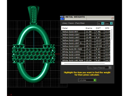Click the SPG column header
Viewport: 129px width, 96px height.
pyautogui.click(x=107, y=28)
